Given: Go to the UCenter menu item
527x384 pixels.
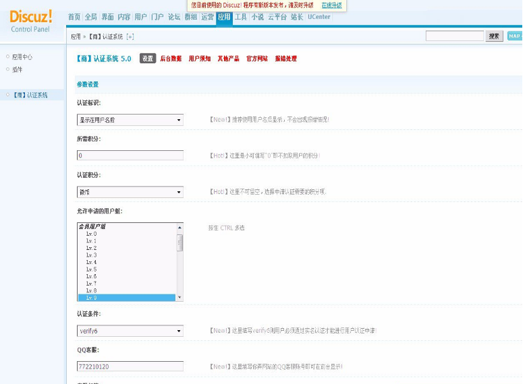Looking at the screenshot, I should tap(319, 17).
